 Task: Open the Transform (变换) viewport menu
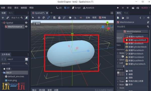point(88,17)
